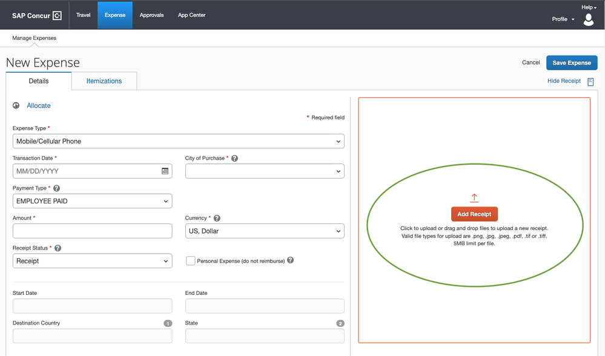Show help for Receipt Status
This screenshot has width=605, height=356.
[x=58, y=248]
